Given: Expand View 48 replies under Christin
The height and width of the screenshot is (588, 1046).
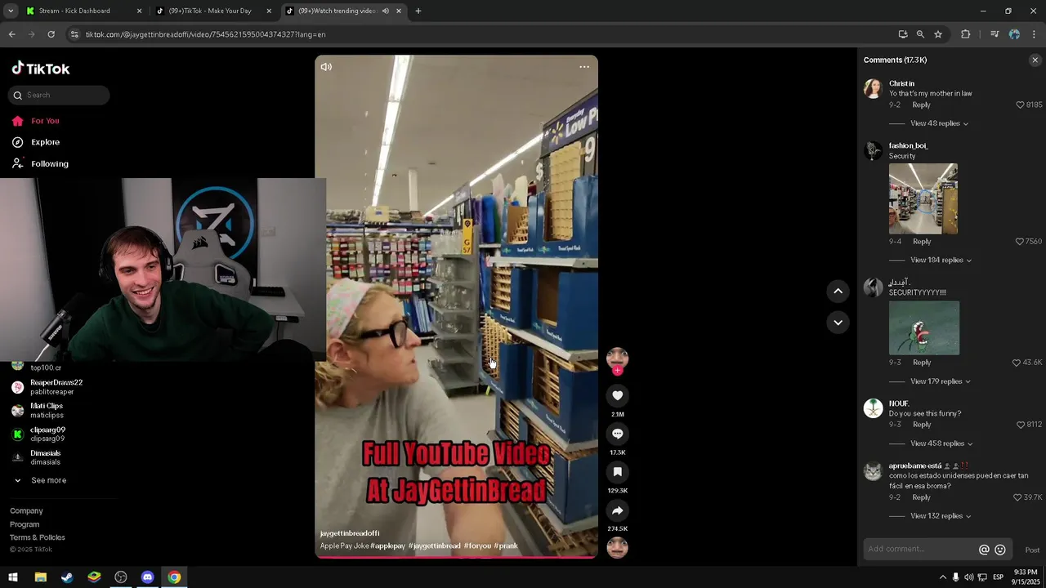Looking at the screenshot, I should coord(939,123).
